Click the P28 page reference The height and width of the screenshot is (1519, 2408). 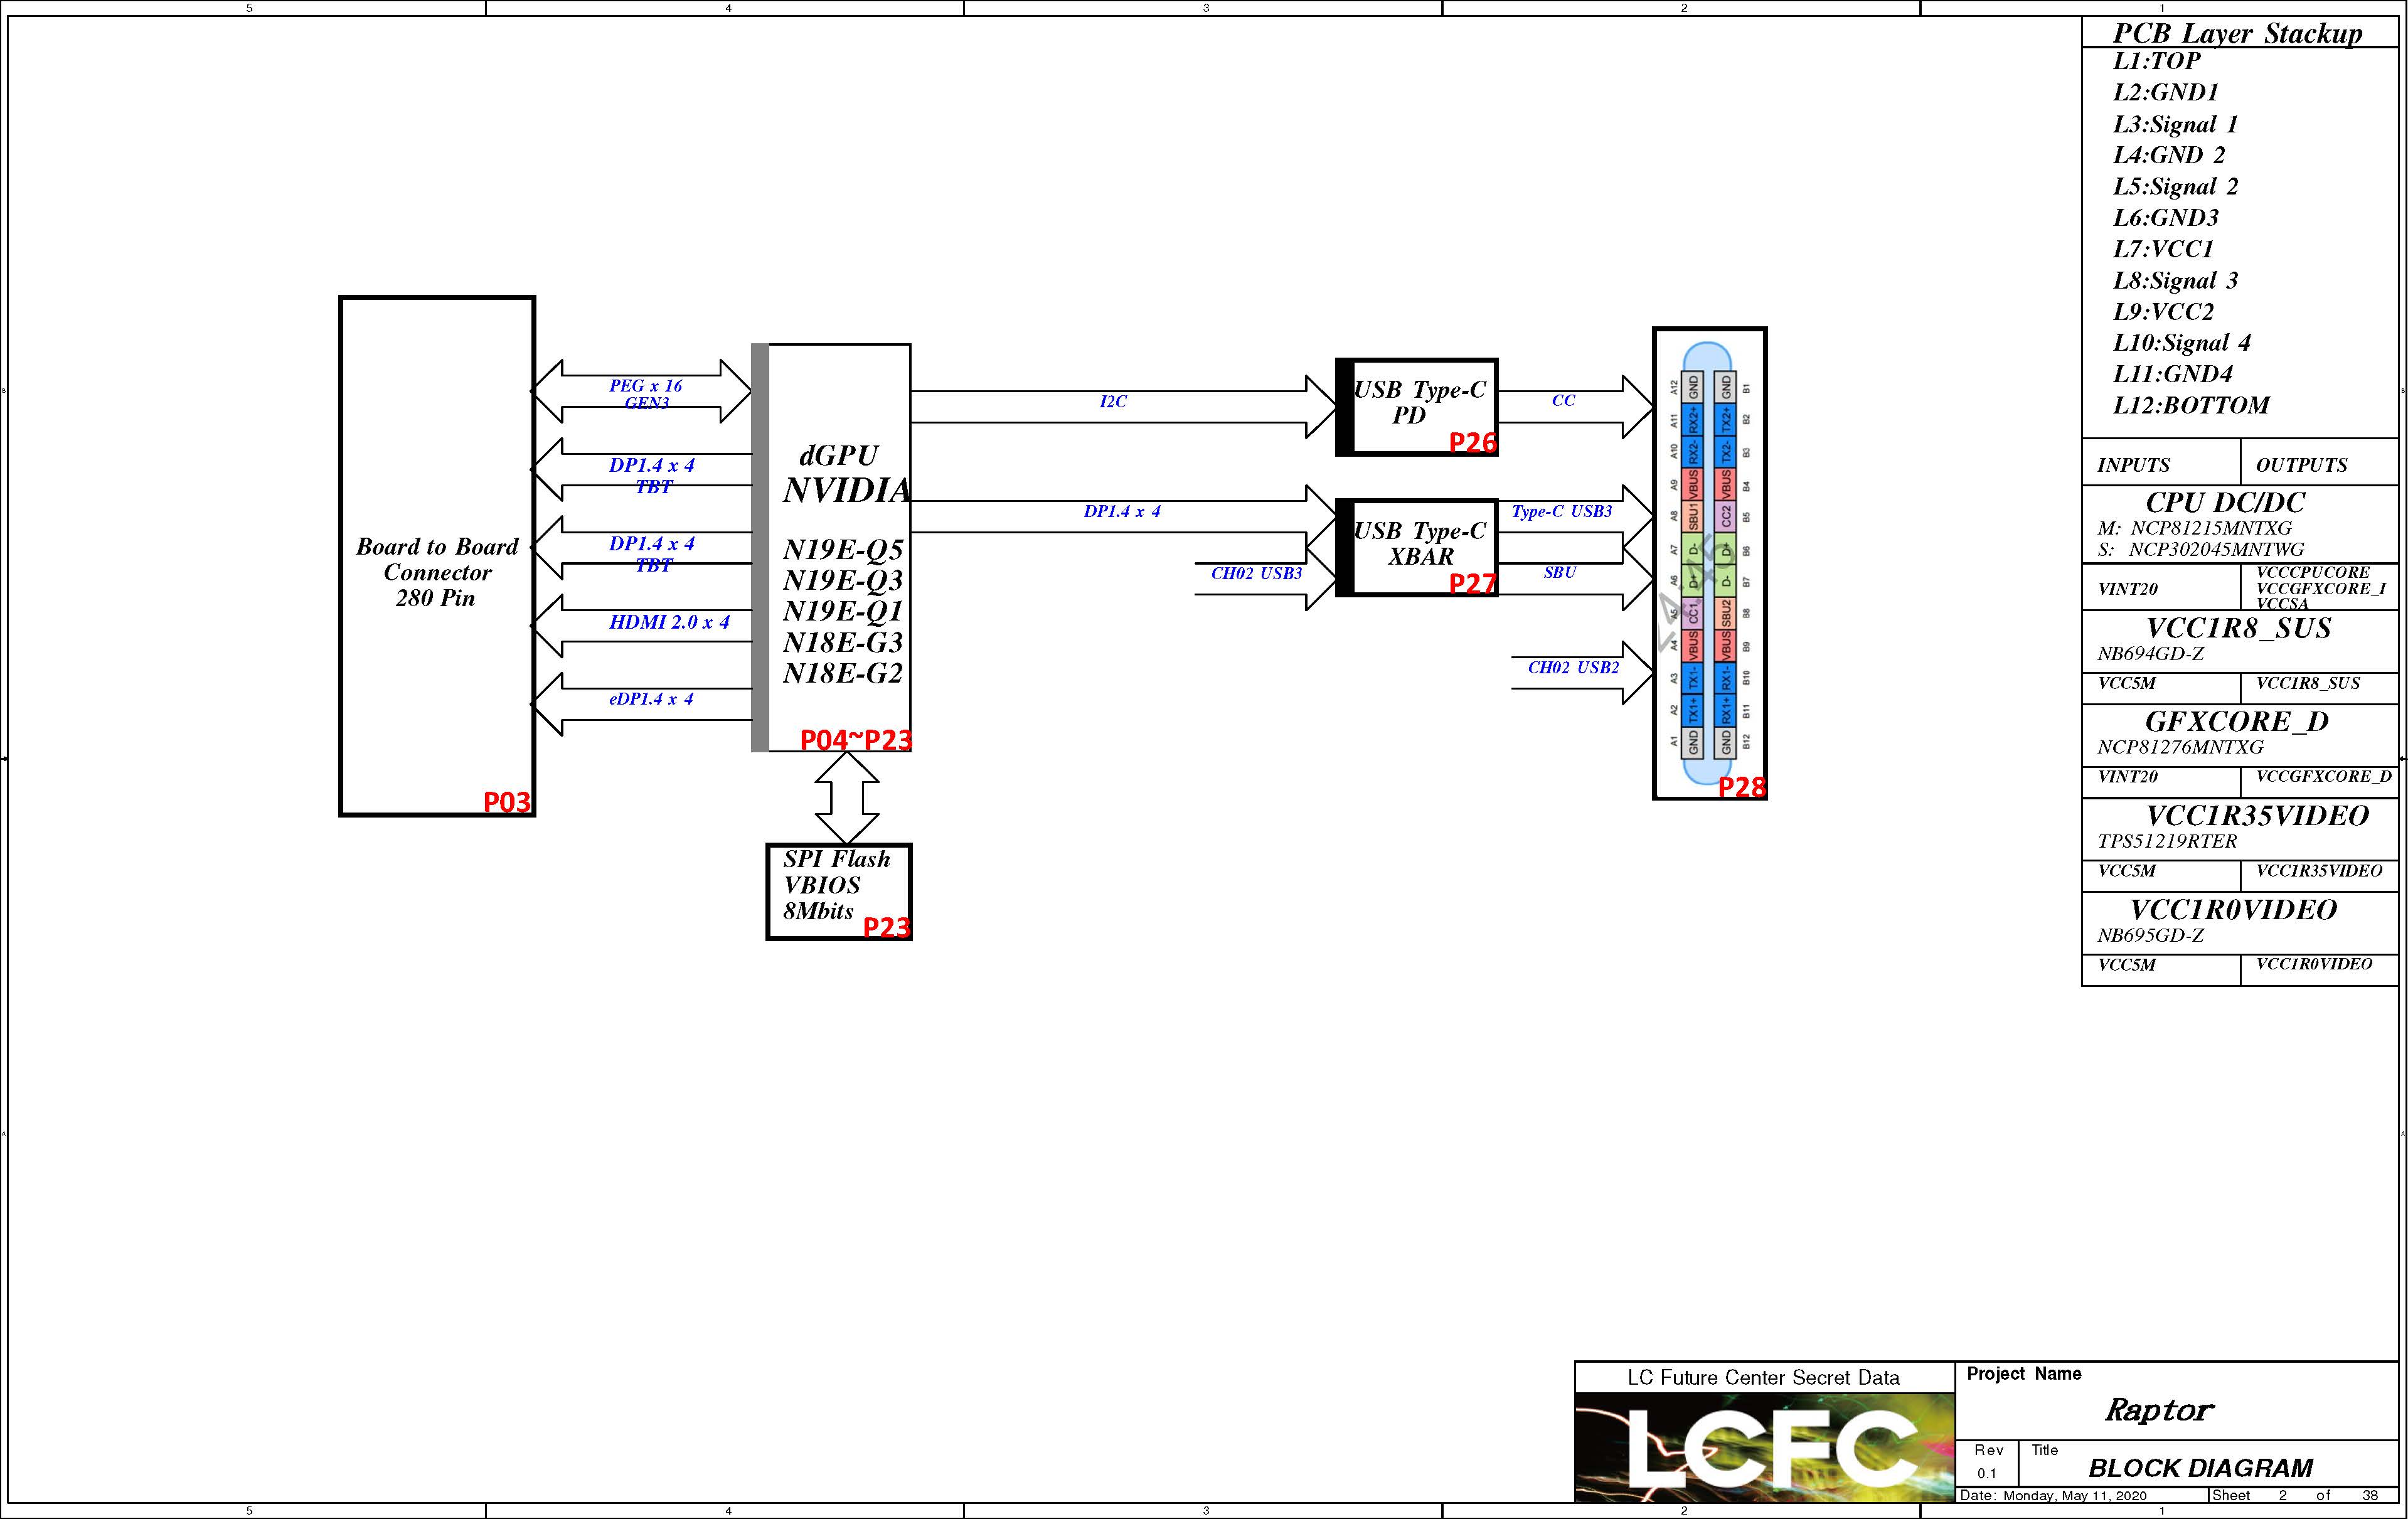click(x=1741, y=787)
